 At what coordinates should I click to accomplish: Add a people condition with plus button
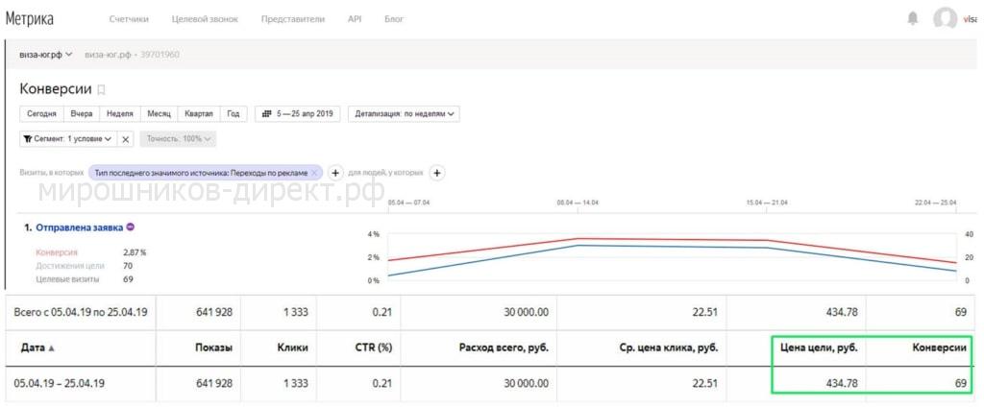[x=437, y=173]
